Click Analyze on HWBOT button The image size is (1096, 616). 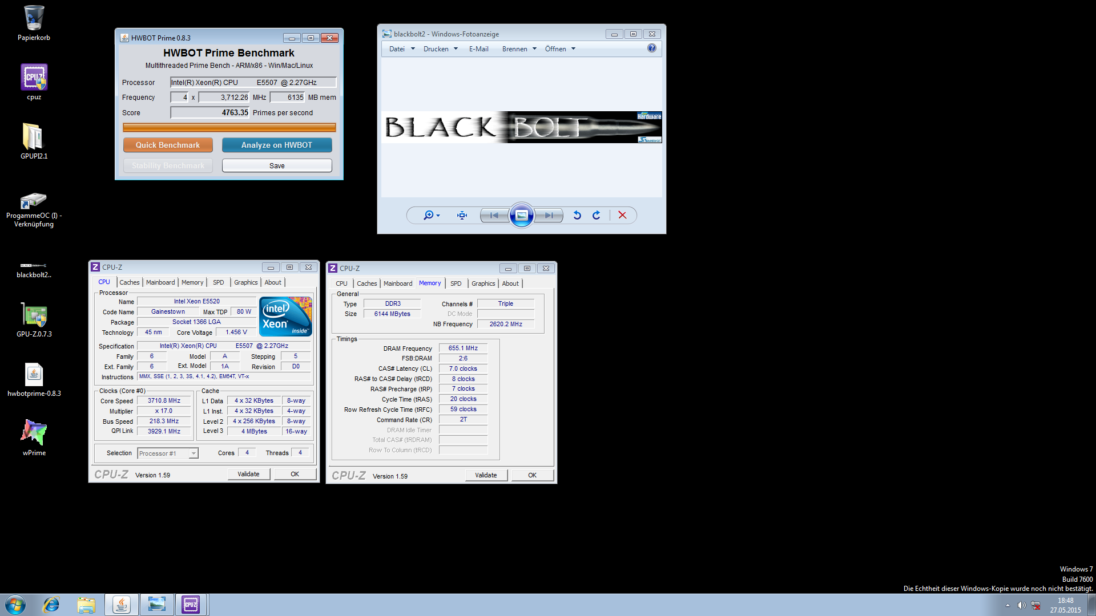tap(277, 145)
